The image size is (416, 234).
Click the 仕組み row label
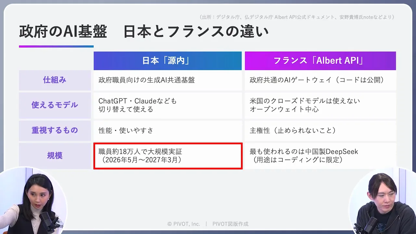click(55, 80)
